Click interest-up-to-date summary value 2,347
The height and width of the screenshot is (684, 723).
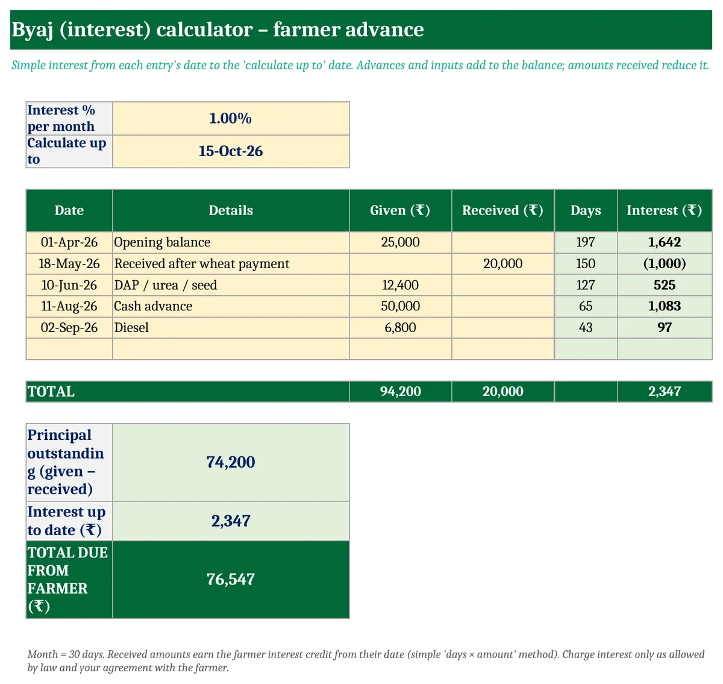[231, 521]
